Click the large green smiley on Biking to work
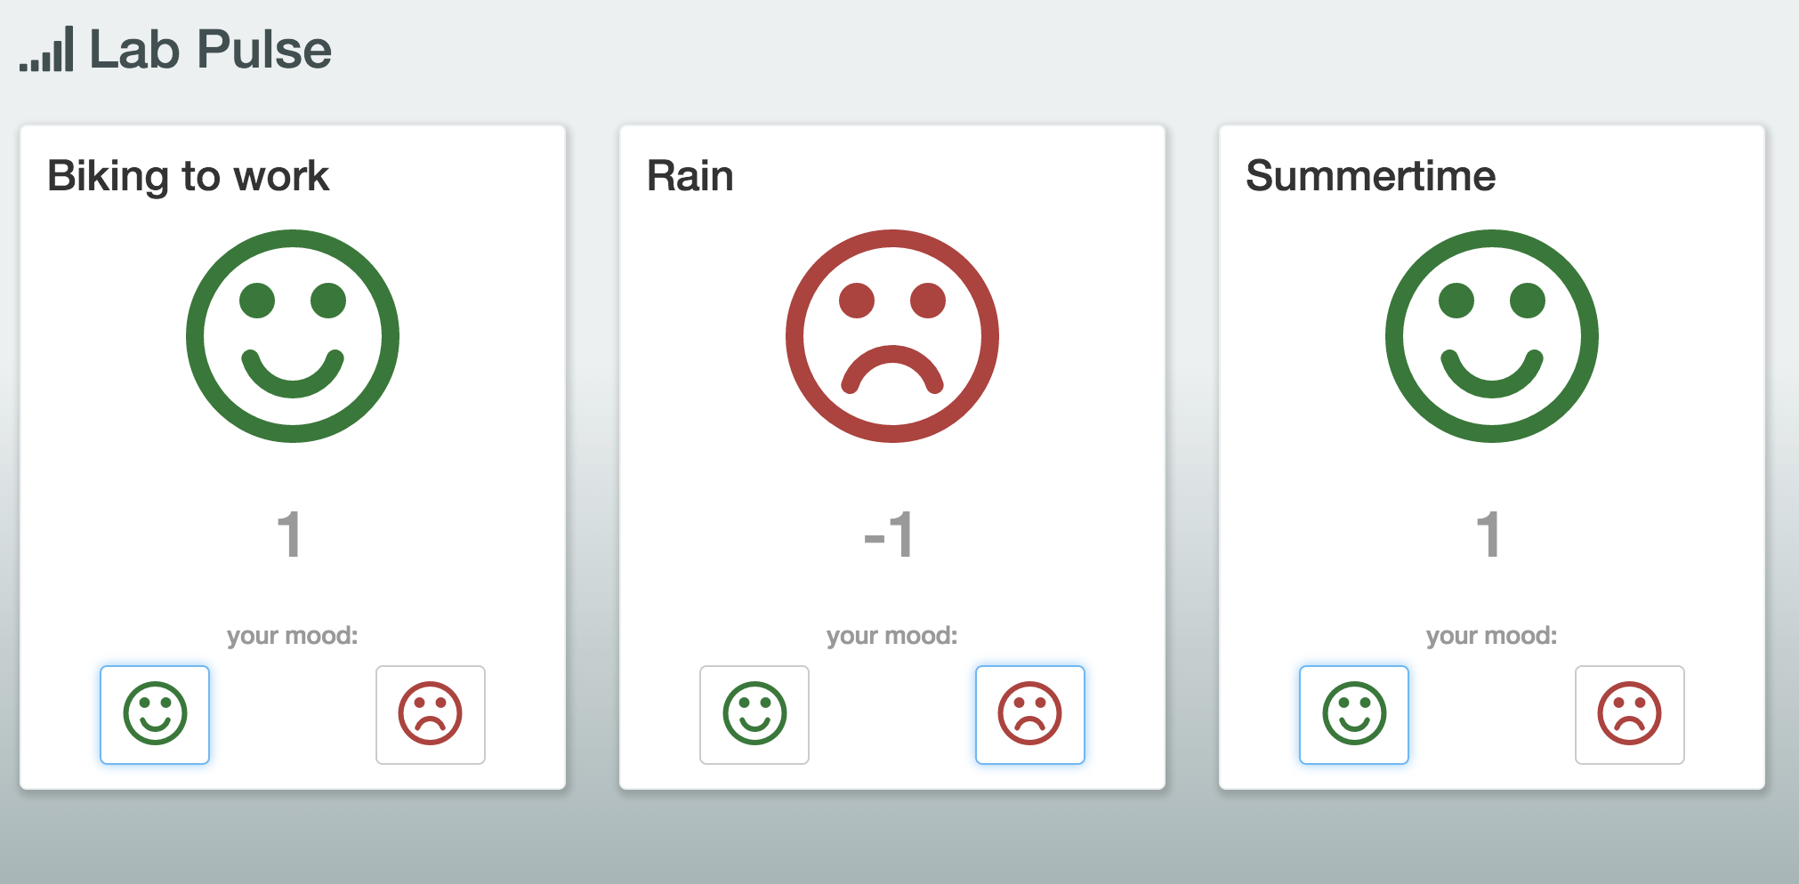Screen dimensions: 1799x884 click(291, 335)
